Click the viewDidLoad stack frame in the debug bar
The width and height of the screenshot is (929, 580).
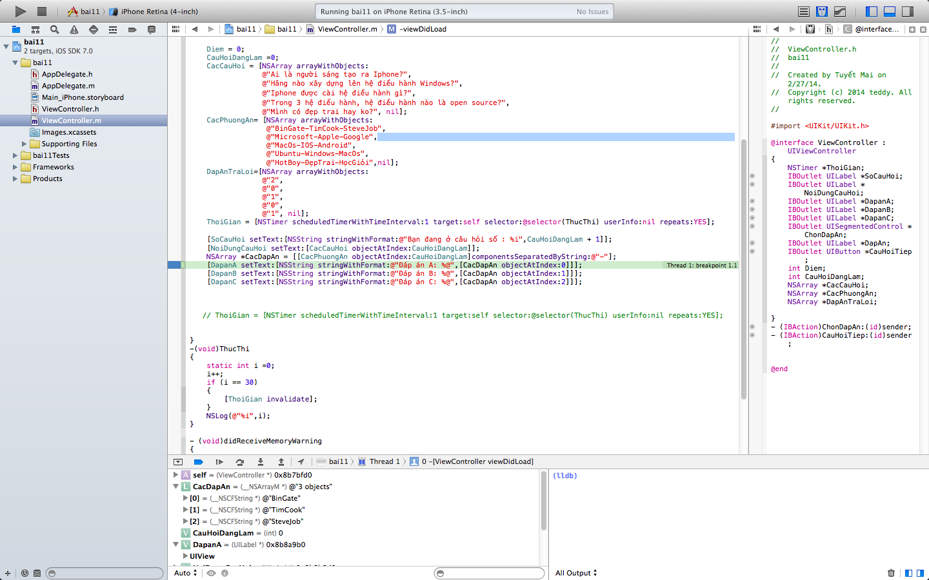[x=472, y=461]
